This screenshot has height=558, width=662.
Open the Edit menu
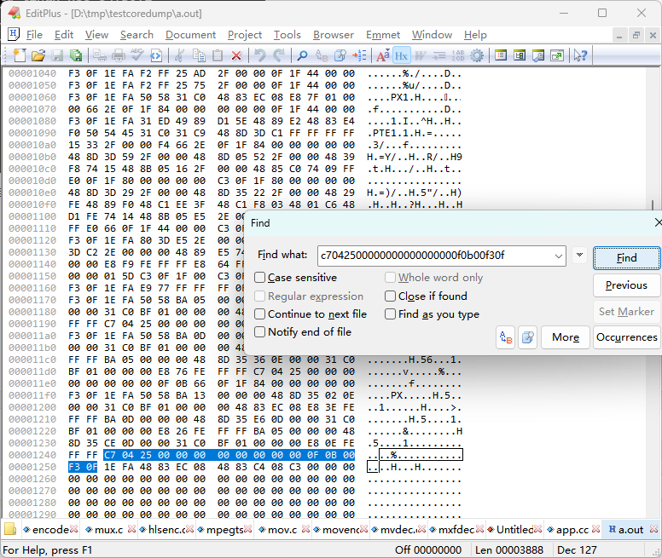pos(64,35)
